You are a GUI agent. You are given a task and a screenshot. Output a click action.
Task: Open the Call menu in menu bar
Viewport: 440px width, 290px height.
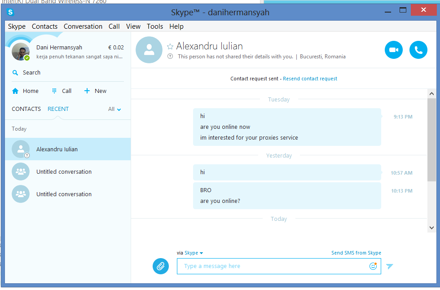(114, 26)
